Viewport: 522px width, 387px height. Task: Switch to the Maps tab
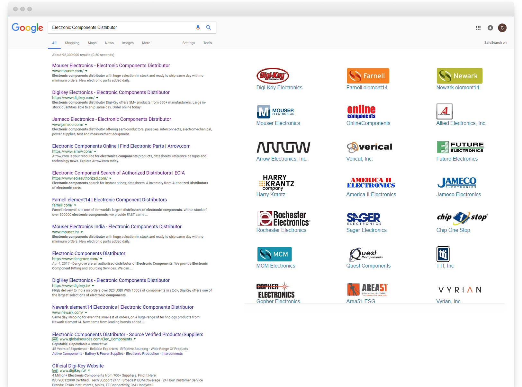(x=92, y=43)
